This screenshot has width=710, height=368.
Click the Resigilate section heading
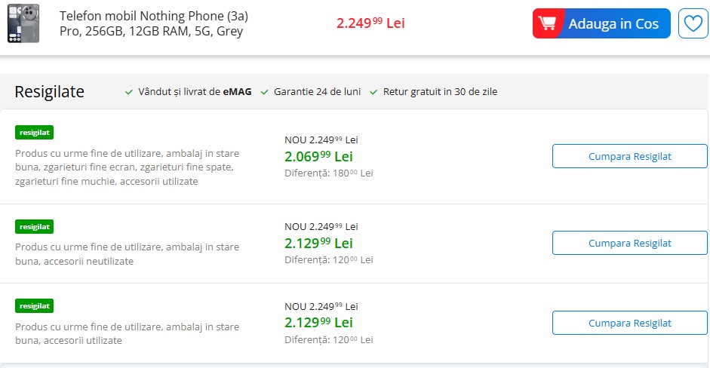(49, 92)
